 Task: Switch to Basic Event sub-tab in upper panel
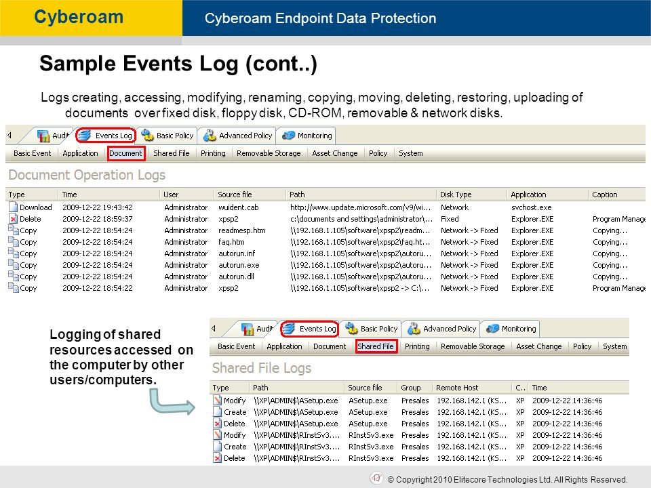[33, 153]
